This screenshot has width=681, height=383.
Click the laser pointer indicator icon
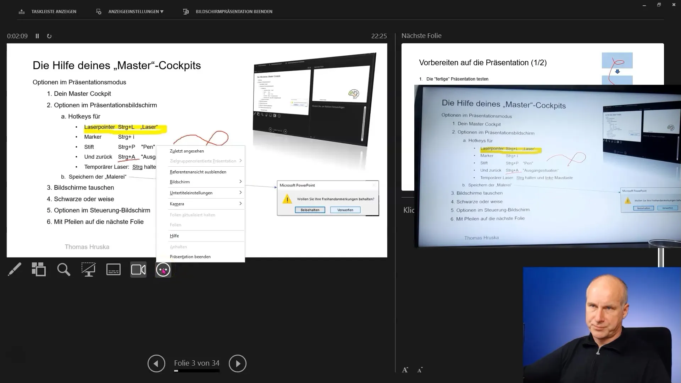click(x=163, y=270)
